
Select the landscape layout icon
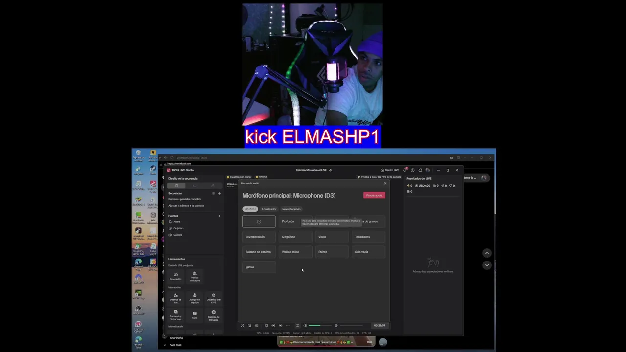(195, 186)
